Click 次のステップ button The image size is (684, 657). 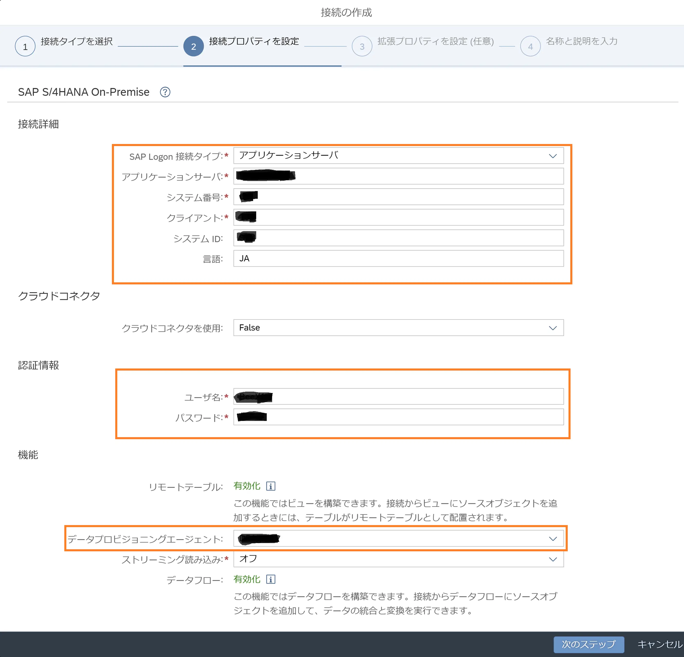click(x=589, y=644)
